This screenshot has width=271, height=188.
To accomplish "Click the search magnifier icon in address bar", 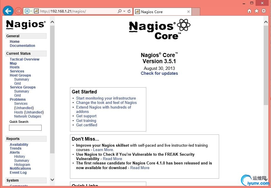I will pos(119,11).
